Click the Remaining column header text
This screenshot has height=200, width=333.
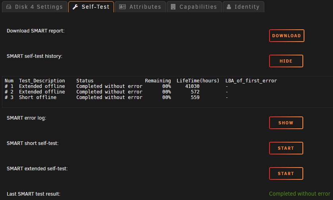(x=158, y=81)
